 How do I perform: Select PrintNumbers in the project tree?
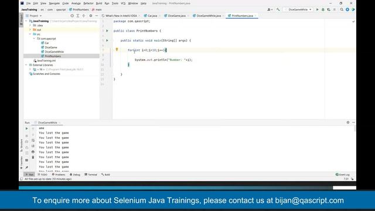coord(53,56)
